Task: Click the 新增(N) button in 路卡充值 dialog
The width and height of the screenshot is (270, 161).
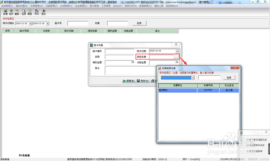Action: pos(129,81)
